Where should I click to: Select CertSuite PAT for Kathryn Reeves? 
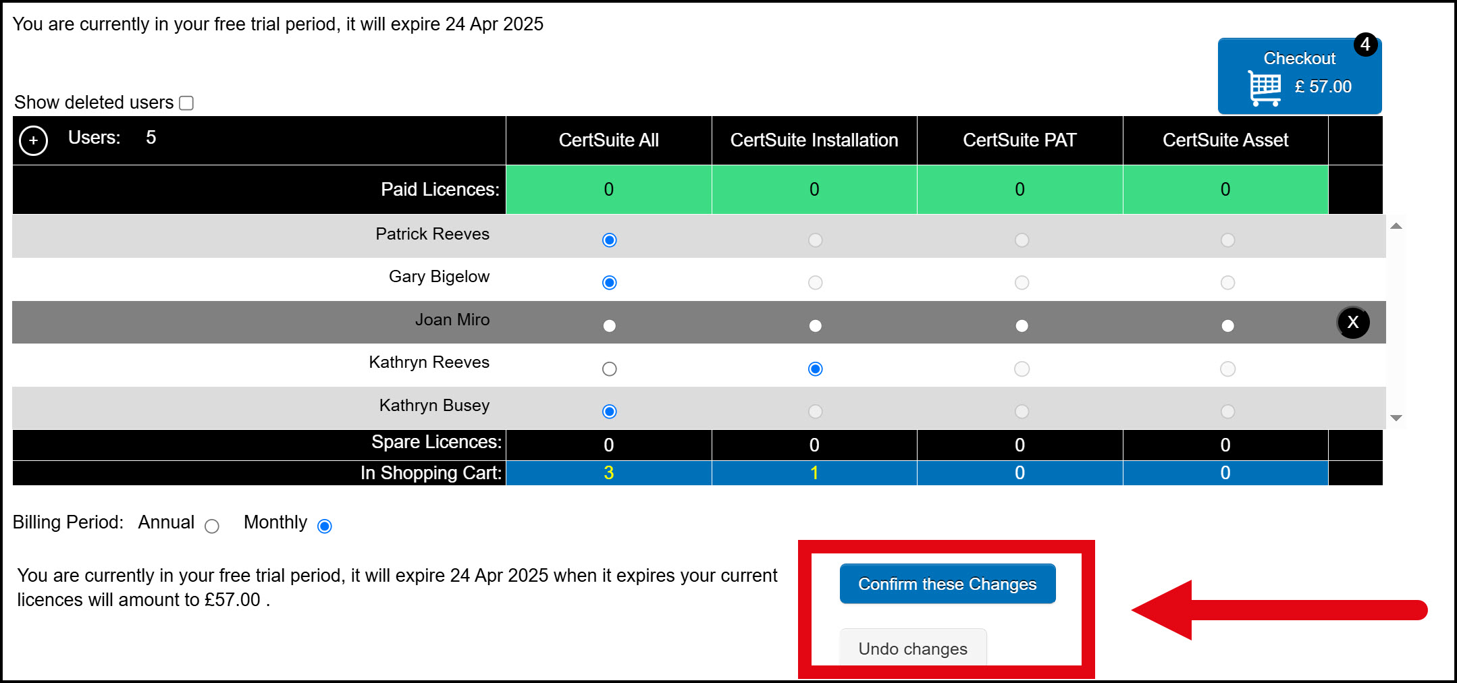(1022, 369)
